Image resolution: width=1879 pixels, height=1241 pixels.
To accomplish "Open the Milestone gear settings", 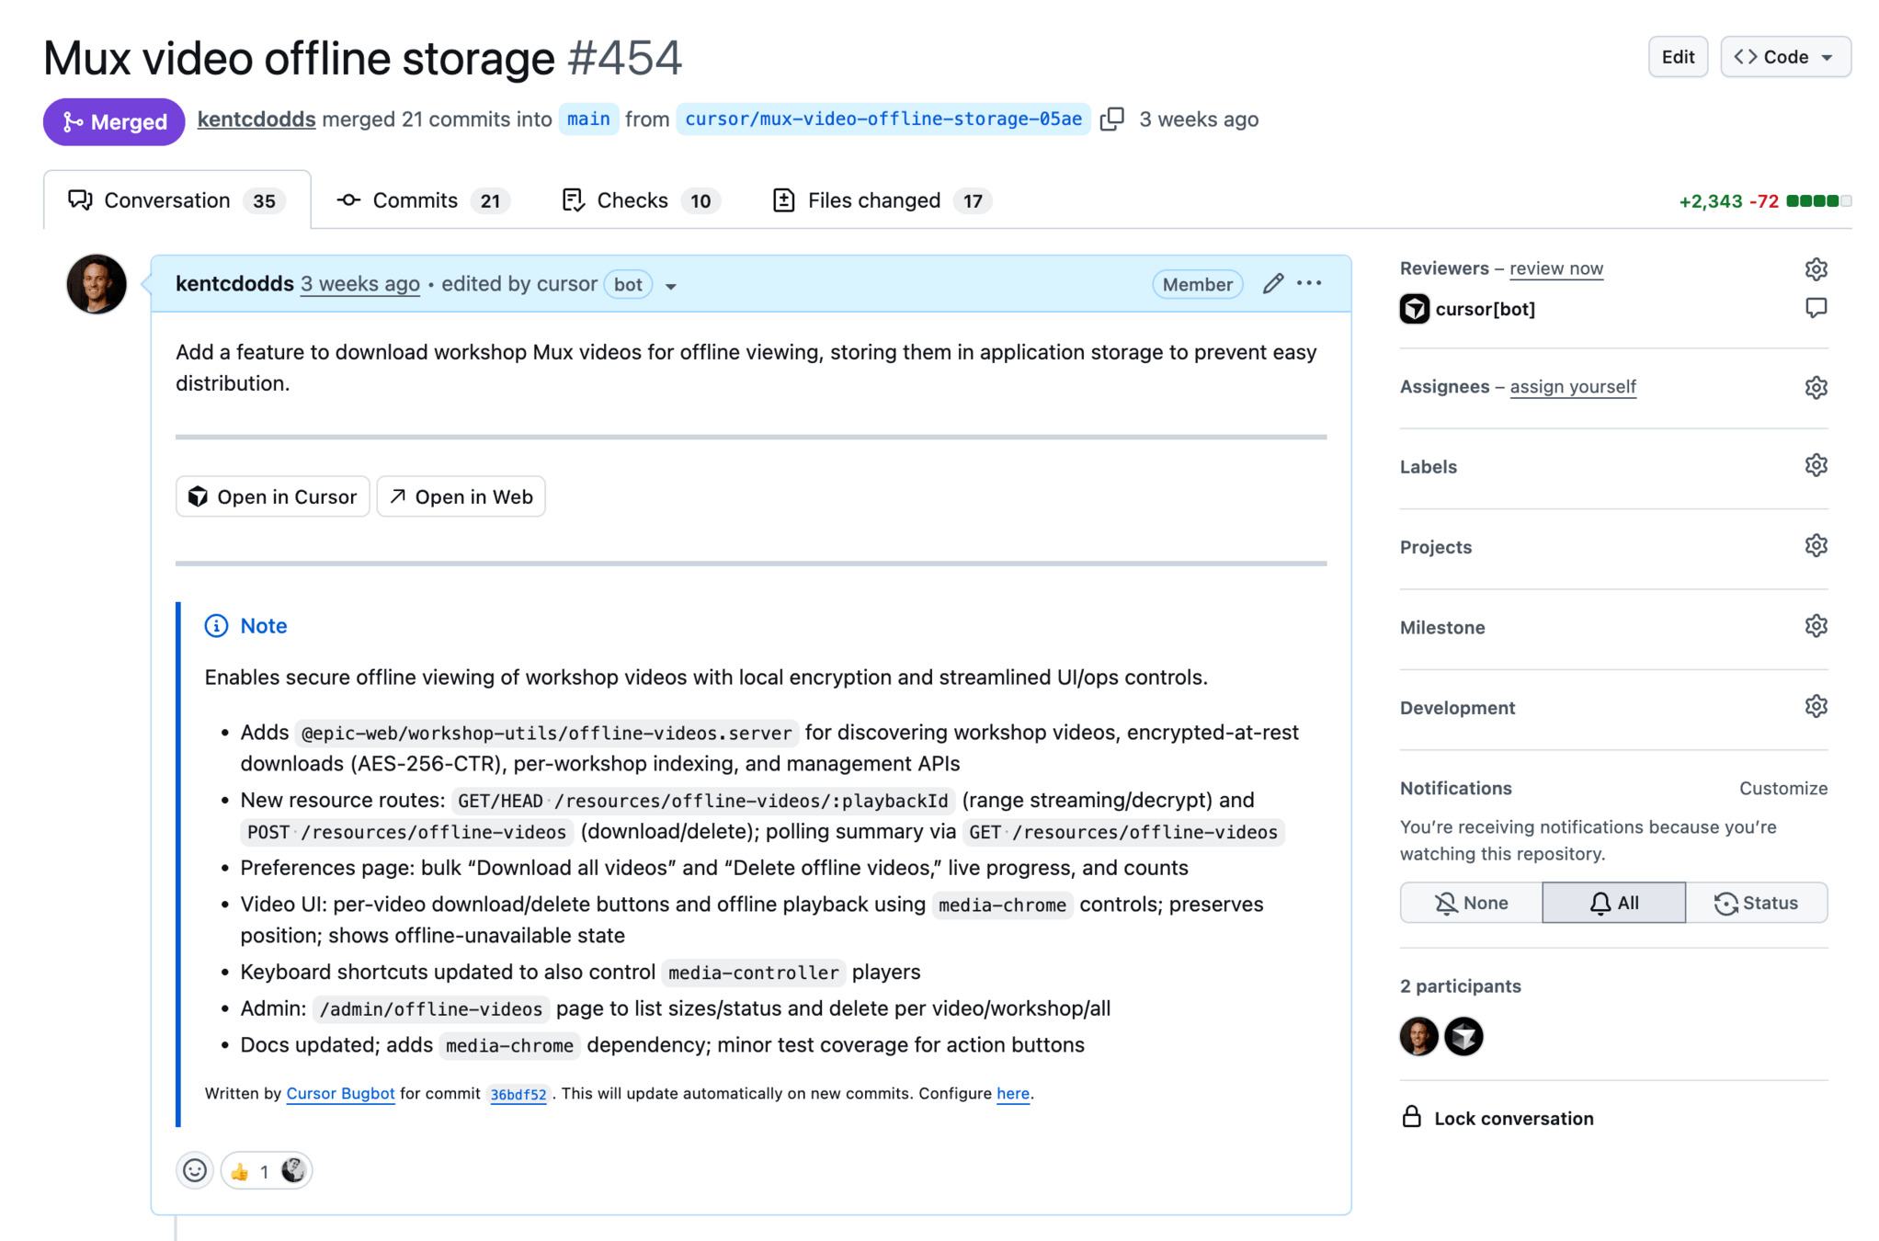I will click(1816, 627).
